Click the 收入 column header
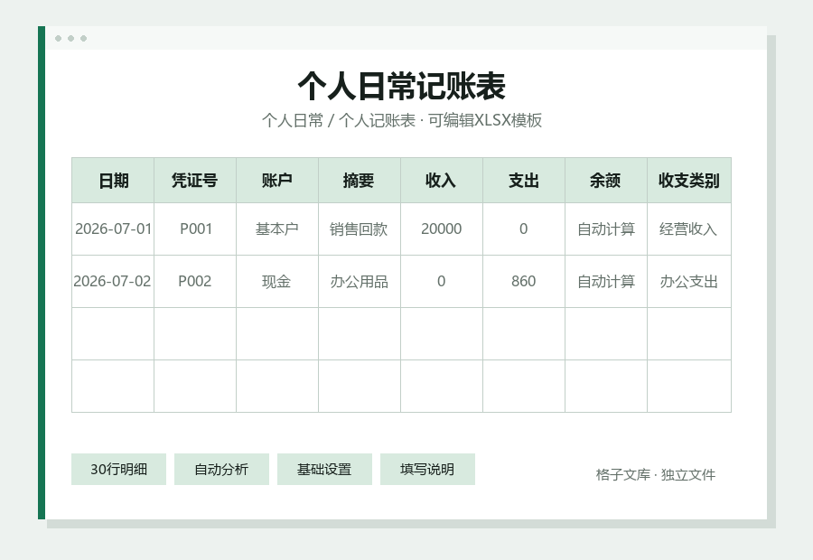Viewport: 813px width, 560px height. click(x=442, y=181)
